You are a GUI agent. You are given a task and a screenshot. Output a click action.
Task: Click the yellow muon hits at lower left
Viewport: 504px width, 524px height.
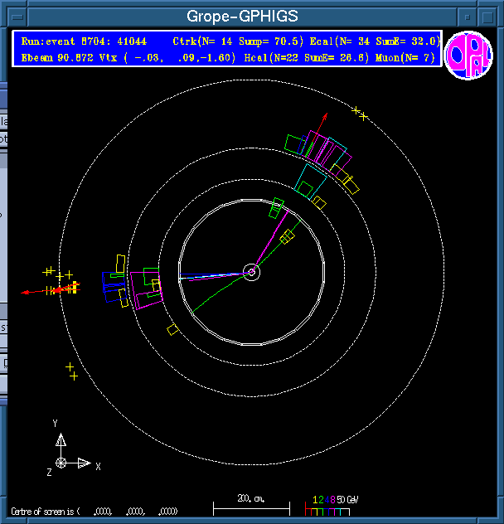click(x=71, y=371)
